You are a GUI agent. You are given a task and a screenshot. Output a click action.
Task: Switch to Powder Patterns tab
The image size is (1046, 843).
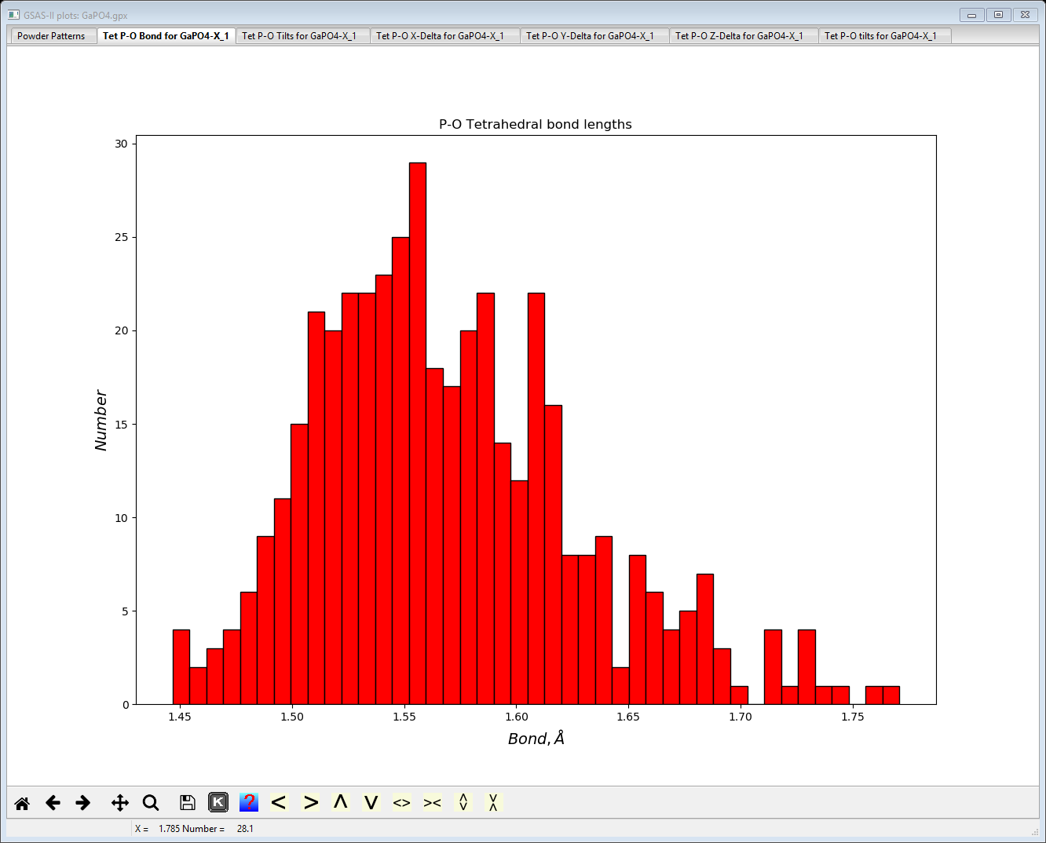point(52,36)
